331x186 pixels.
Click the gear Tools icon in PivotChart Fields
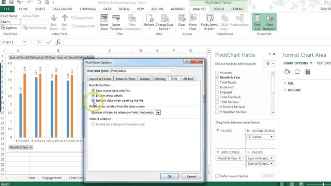(269, 64)
